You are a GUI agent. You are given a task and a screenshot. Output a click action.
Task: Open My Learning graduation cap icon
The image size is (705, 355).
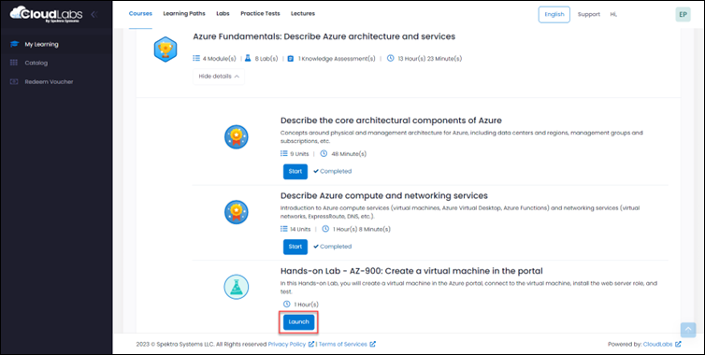[14, 45]
